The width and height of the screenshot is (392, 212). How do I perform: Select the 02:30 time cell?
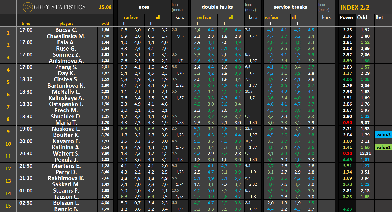26,203
